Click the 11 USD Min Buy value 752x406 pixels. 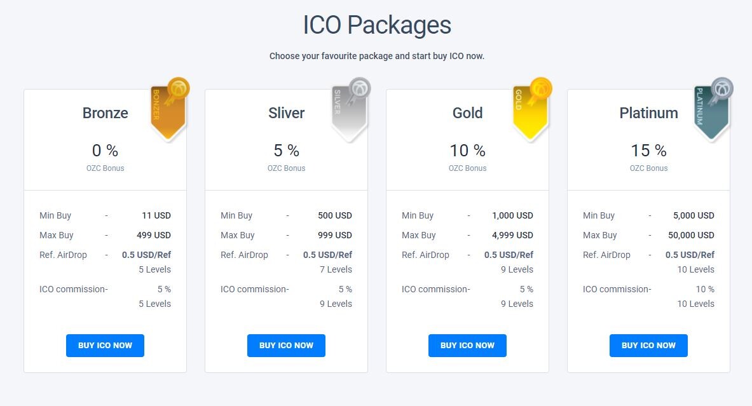(x=156, y=215)
